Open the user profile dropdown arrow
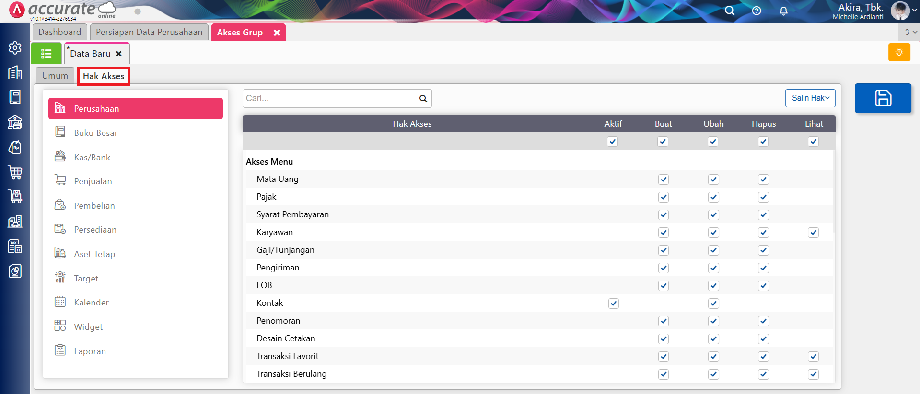 (x=914, y=11)
